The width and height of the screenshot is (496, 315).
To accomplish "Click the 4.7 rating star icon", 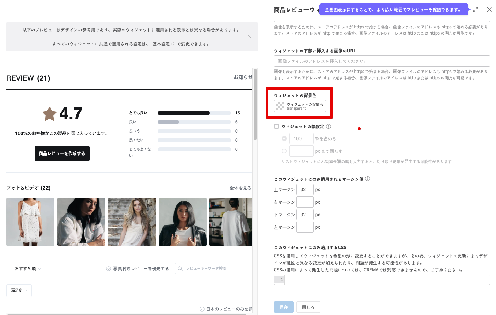I will click(50, 114).
